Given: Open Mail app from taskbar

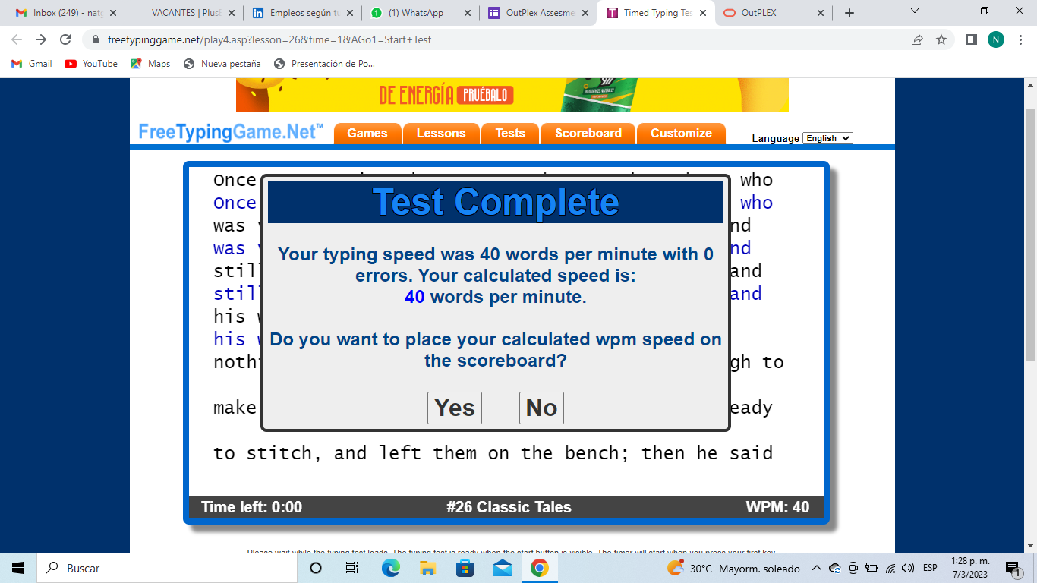Looking at the screenshot, I should [502, 568].
